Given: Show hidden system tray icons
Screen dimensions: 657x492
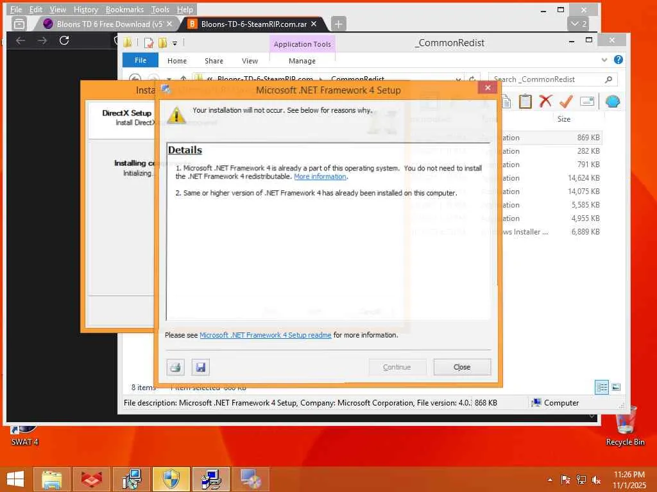Looking at the screenshot, I should [550, 480].
